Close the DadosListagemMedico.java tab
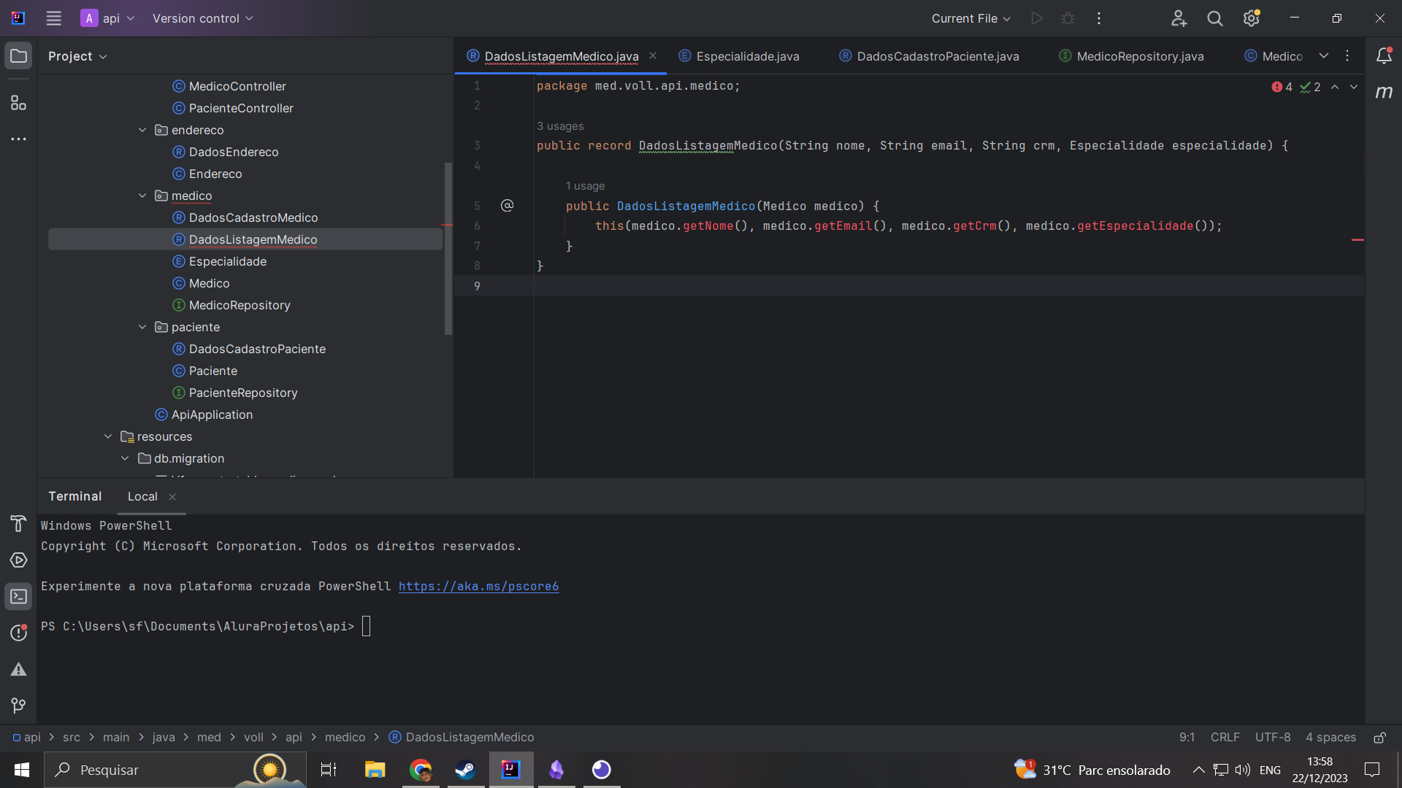The height and width of the screenshot is (788, 1402). pyautogui.click(x=653, y=55)
